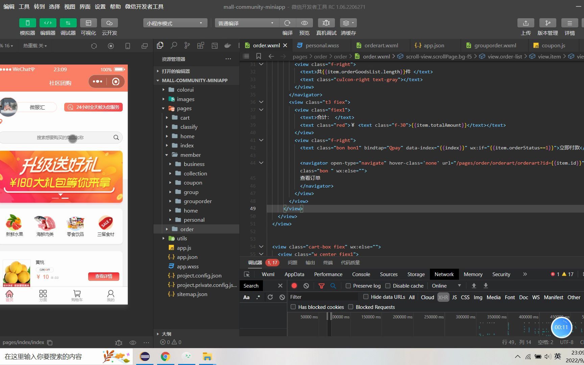Toggle Hide data URLs checkbox
The image size is (584, 365).
366,297
